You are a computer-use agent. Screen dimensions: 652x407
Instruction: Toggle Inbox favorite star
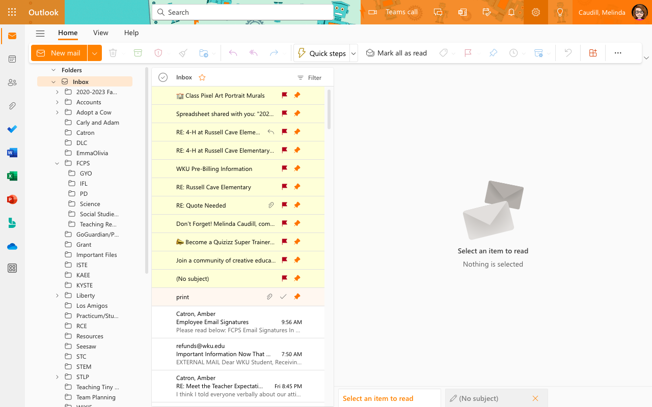click(x=202, y=77)
